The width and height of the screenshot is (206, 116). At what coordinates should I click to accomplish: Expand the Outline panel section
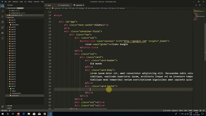[x=10, y=106]
